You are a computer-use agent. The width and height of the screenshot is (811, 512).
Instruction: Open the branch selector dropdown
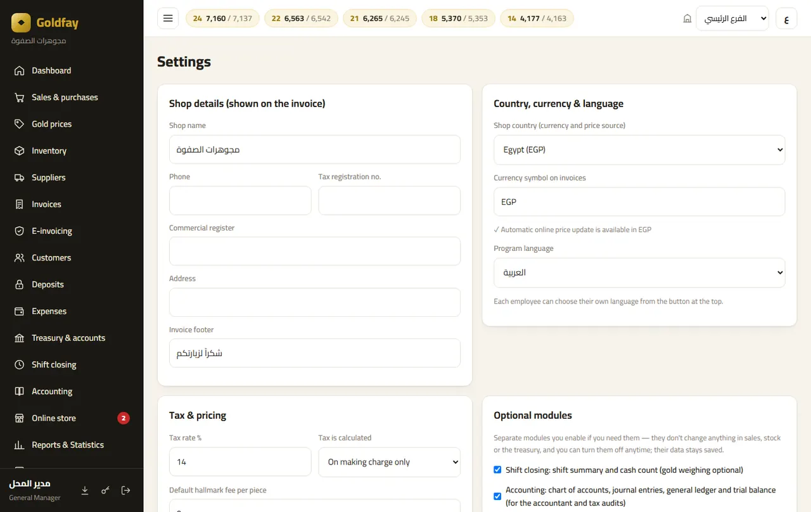point(732,18)
